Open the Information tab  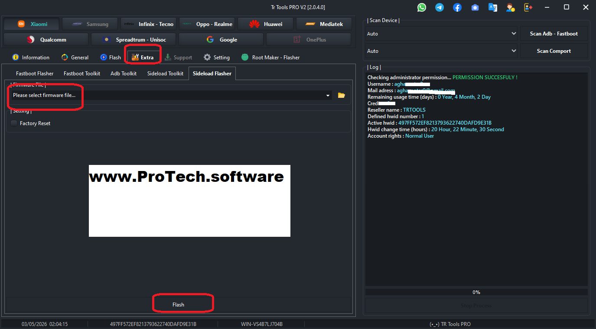pyautogui.click(x=31, y=57)
